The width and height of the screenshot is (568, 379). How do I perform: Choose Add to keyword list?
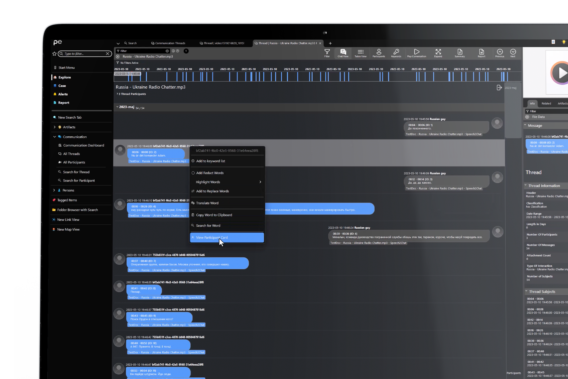click(x=227, y=161)
